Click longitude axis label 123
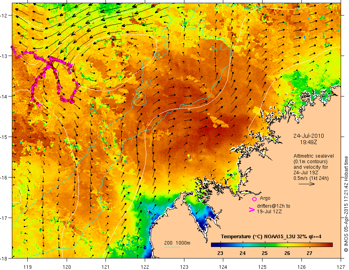This screenshot has width=349, height=270. pyautogui.click(x=184, y=267)
